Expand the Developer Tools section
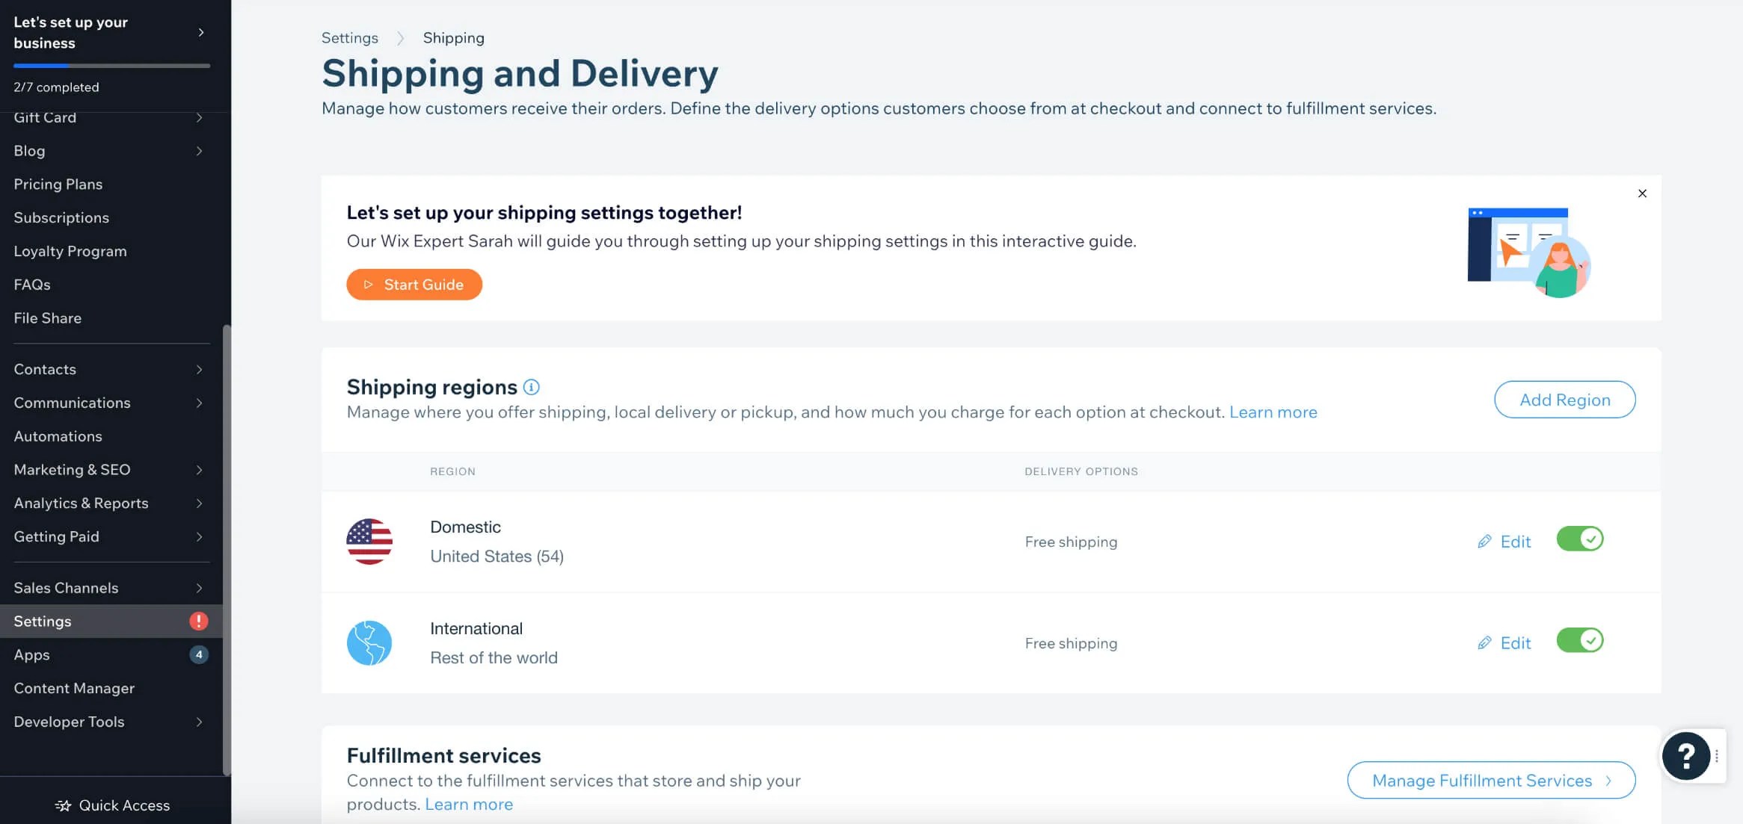Image resolution: width=1743 pixels, height=824 pixels. [x=199, y=722]
